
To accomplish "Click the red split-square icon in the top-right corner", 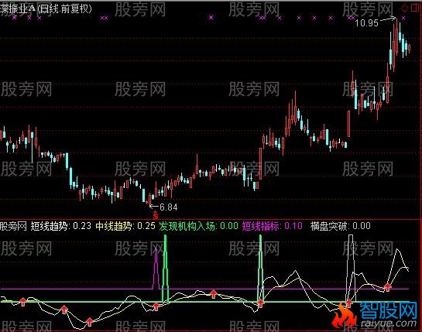I will [416, 9].
